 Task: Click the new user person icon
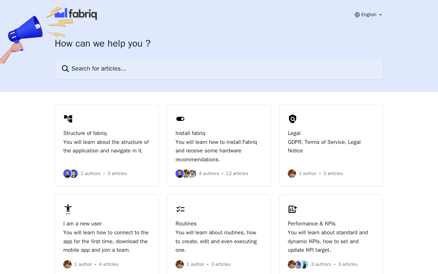68,209
